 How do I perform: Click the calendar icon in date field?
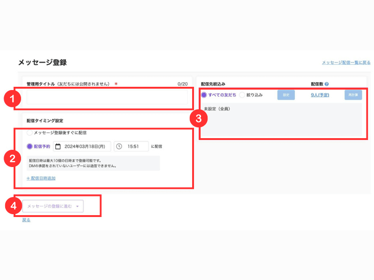[x=58, y=147]
